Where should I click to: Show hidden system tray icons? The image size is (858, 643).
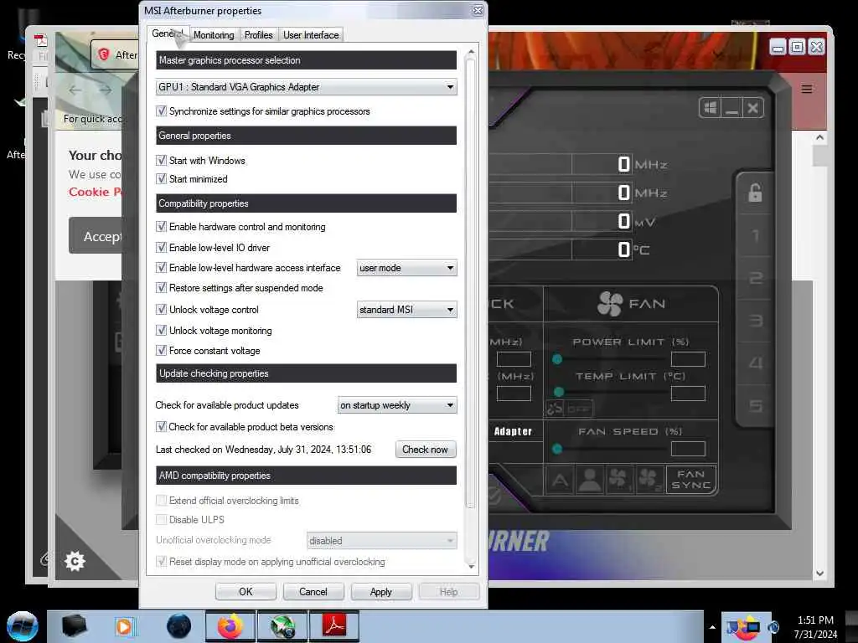click(x=712, y=627)
